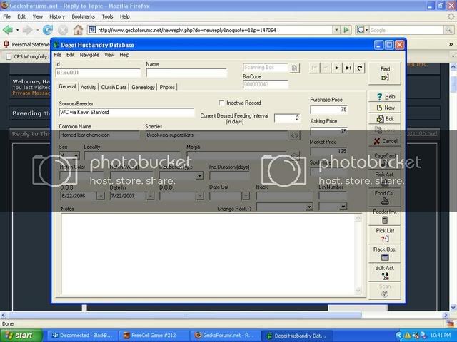Viewport: 457px width, 342px height.
Task: Click into the Source/Breeder text field
Action: [126, 113]
